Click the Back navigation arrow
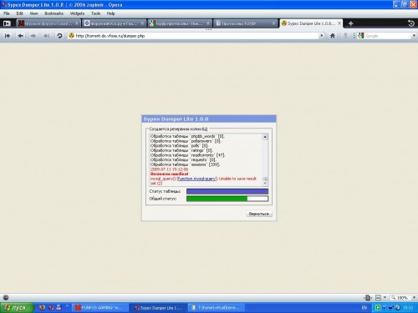Image resolution: width=418 pixels, height=313 pixels. tap(20, 36)
